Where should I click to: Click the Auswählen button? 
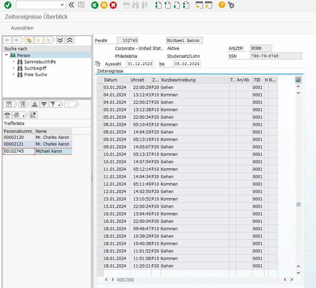(x=22, y=28)
